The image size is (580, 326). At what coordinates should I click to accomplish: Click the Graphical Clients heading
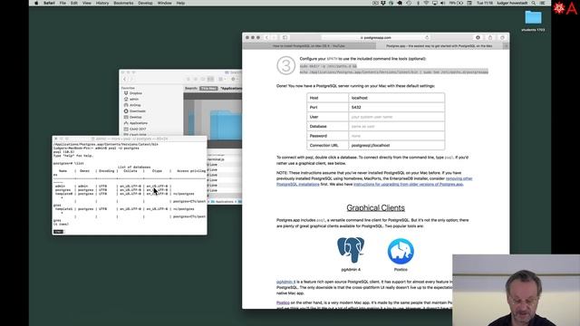pos(375,207)
